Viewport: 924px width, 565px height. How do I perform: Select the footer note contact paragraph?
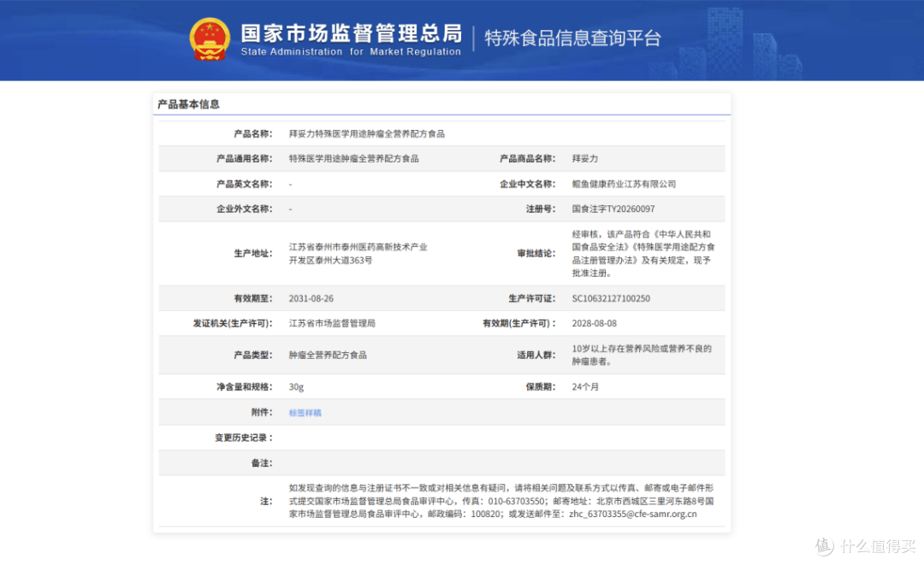pos(500,501)
